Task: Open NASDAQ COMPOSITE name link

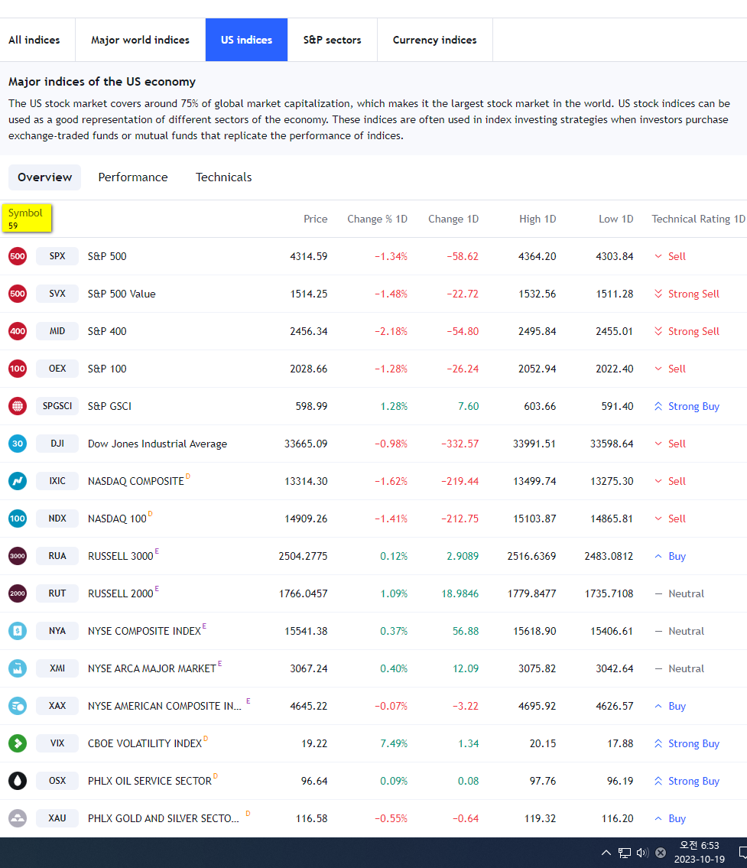Action: click(x=135, y=482)
